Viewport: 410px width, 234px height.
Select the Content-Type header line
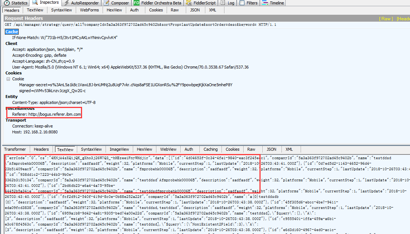54,102
